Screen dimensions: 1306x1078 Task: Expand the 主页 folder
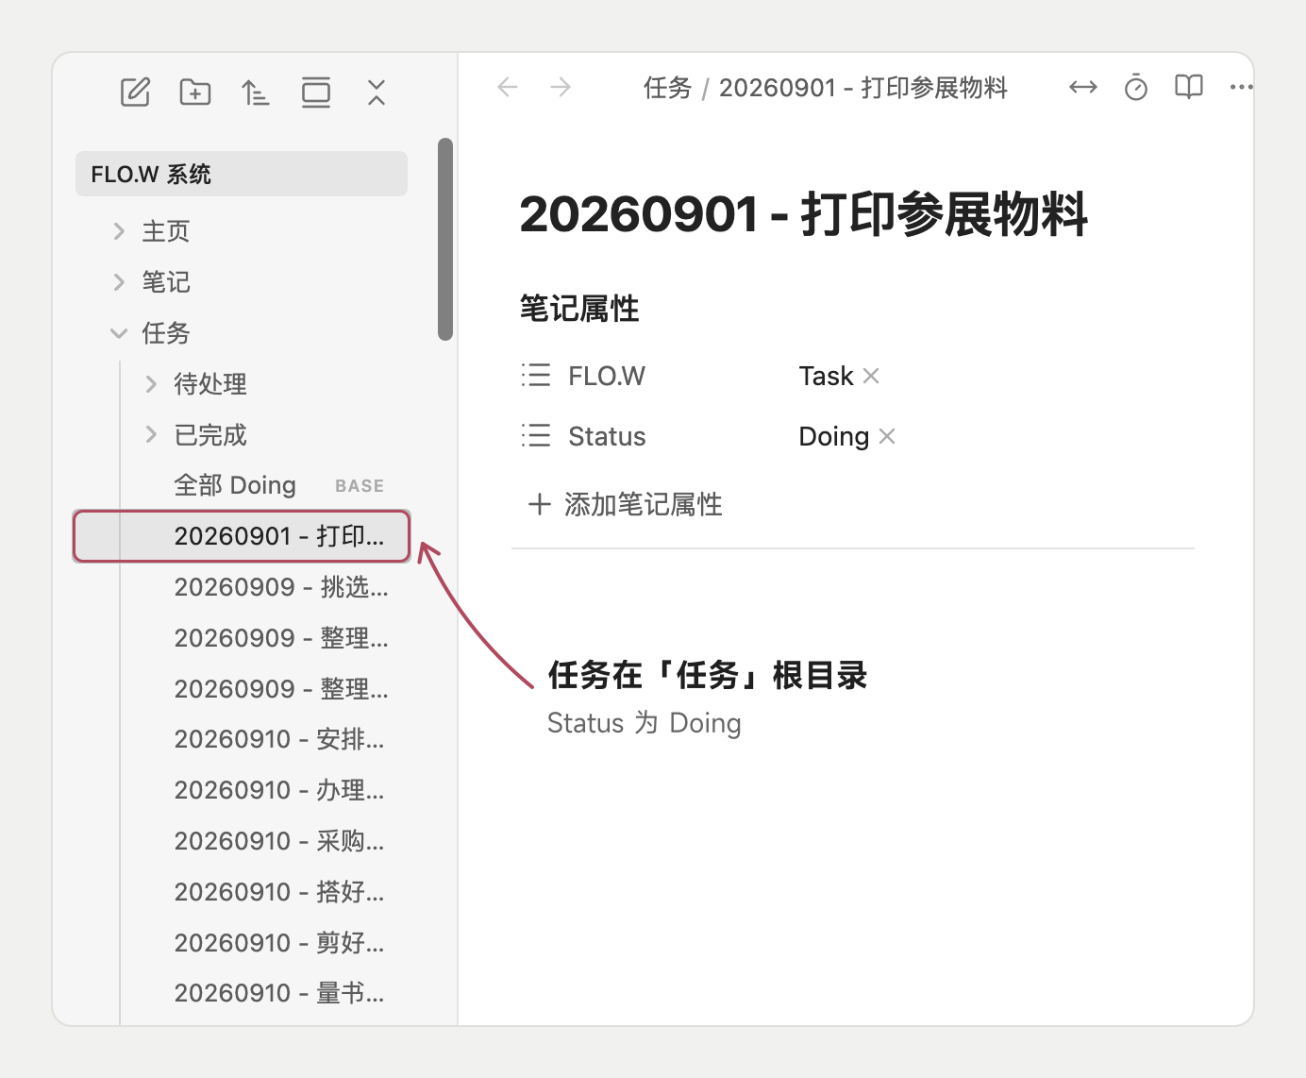coord(119,231)
